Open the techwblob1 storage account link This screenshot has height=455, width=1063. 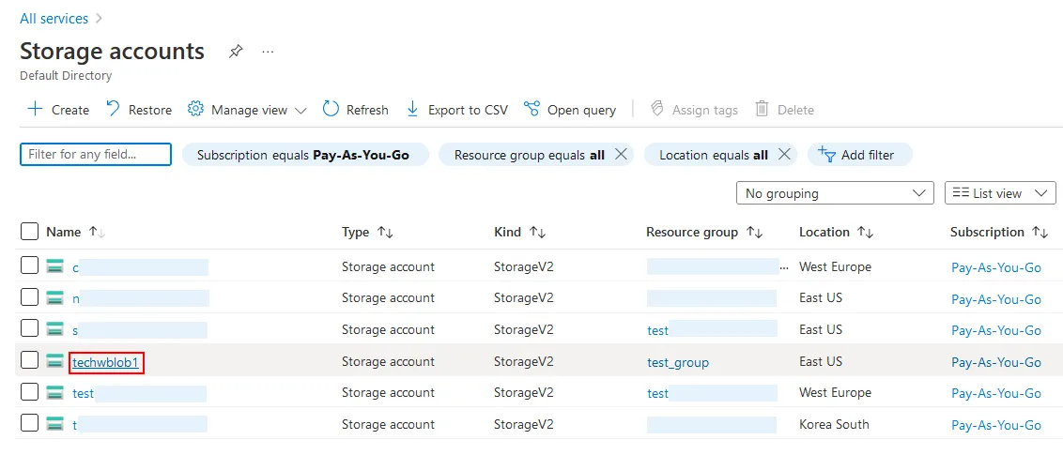[x=105, y=362]
